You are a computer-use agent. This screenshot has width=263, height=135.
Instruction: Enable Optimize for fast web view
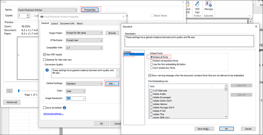[44, 60]
